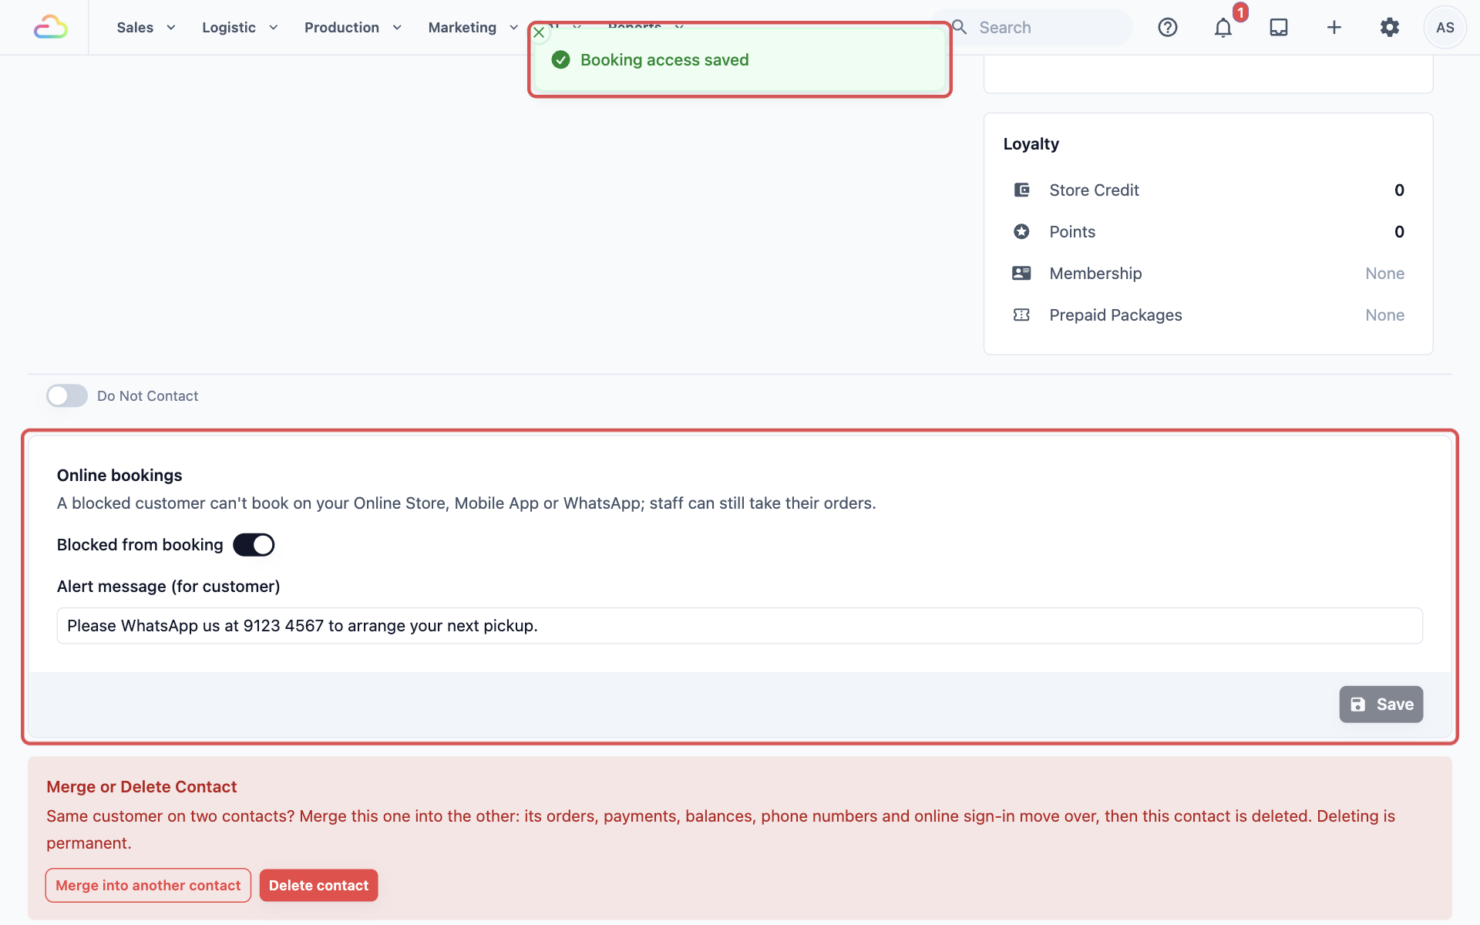This screenshot has width=1480, height=925.
Task: Dismiss the Booking access saved toast
Action: pos(539,32)
